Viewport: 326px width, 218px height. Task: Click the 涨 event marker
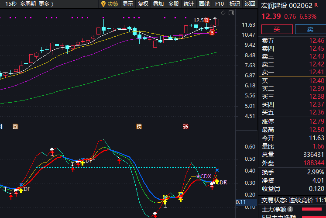185,126
